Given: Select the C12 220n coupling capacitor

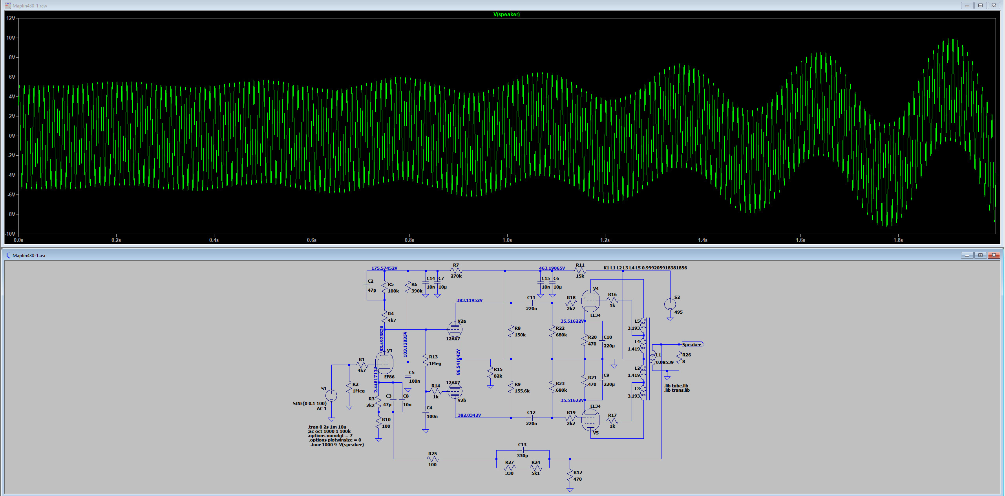Looking at the screenshot, I should [x=531, y=418].
